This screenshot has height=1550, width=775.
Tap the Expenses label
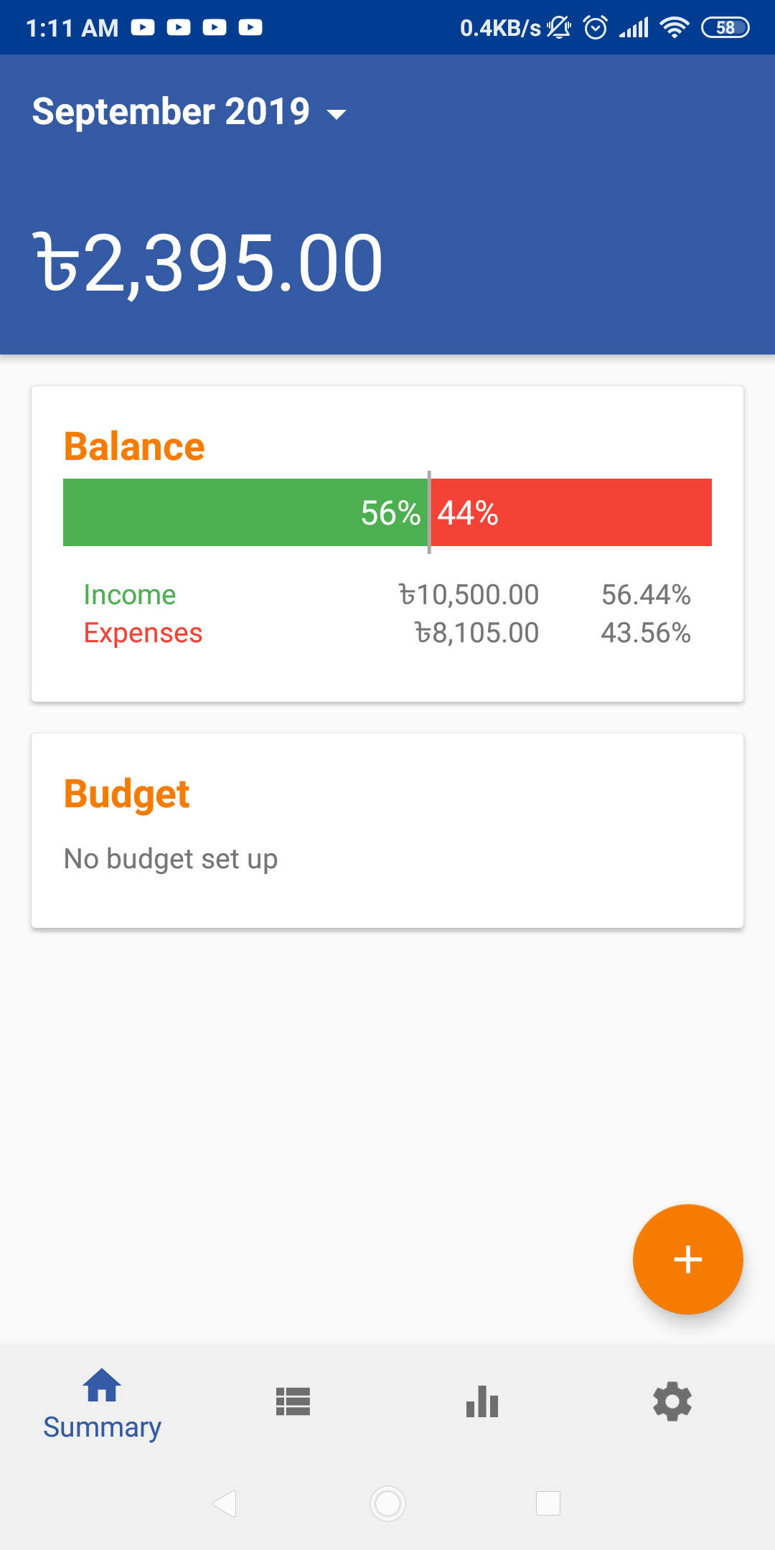(x=143, y=633)
